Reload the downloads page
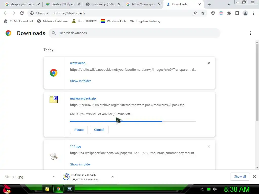The height and width of the screenshot is (194, 259). [x=22, y=13]
